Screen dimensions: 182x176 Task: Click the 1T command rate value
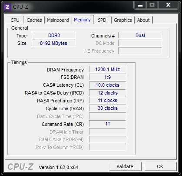click(108, 124)
